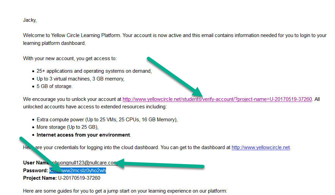This screenshot has width=335, height=195.
Task: Click the 'With your new account' line
Action: 70,58
